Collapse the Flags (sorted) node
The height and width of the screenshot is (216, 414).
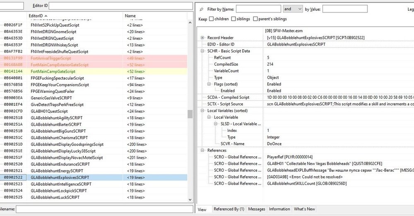pyautogui.click(x=209, y=84)
